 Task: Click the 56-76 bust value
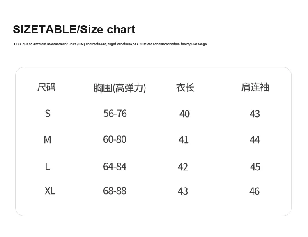pyautogui.click(x=115, y=114)
